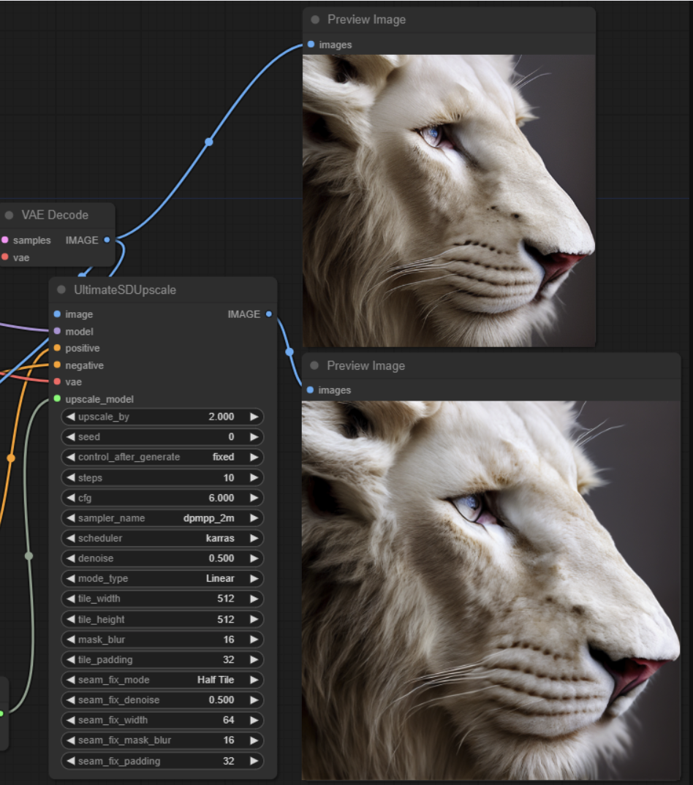Open the sampler_name dropdown showing dpmpp_2m

162,518
